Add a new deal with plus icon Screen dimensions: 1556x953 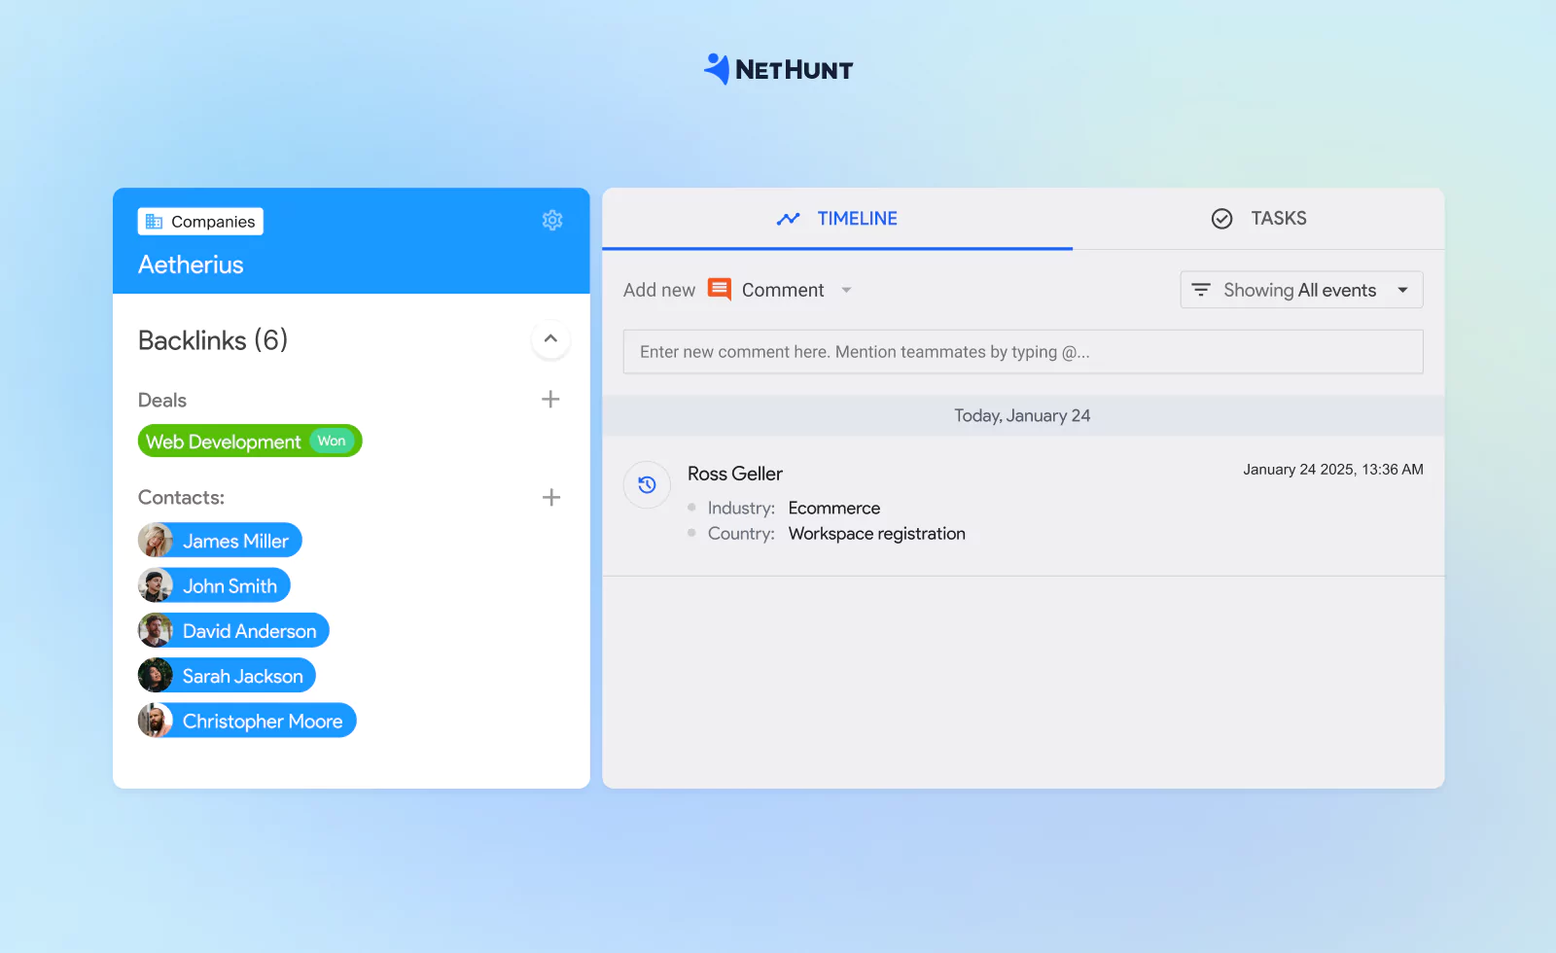click(x=550, y=400)
